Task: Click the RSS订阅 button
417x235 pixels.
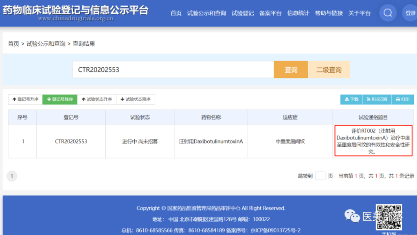Action: (x=377, y=100)
